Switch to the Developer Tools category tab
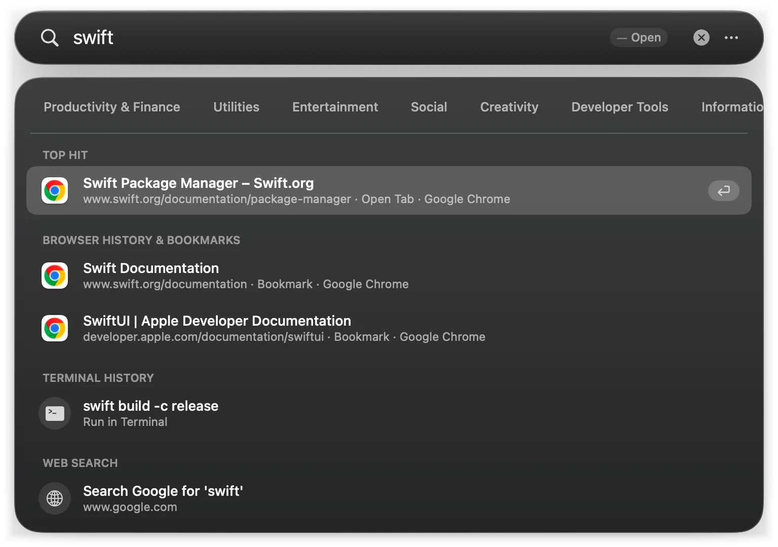 coord(619,107)
